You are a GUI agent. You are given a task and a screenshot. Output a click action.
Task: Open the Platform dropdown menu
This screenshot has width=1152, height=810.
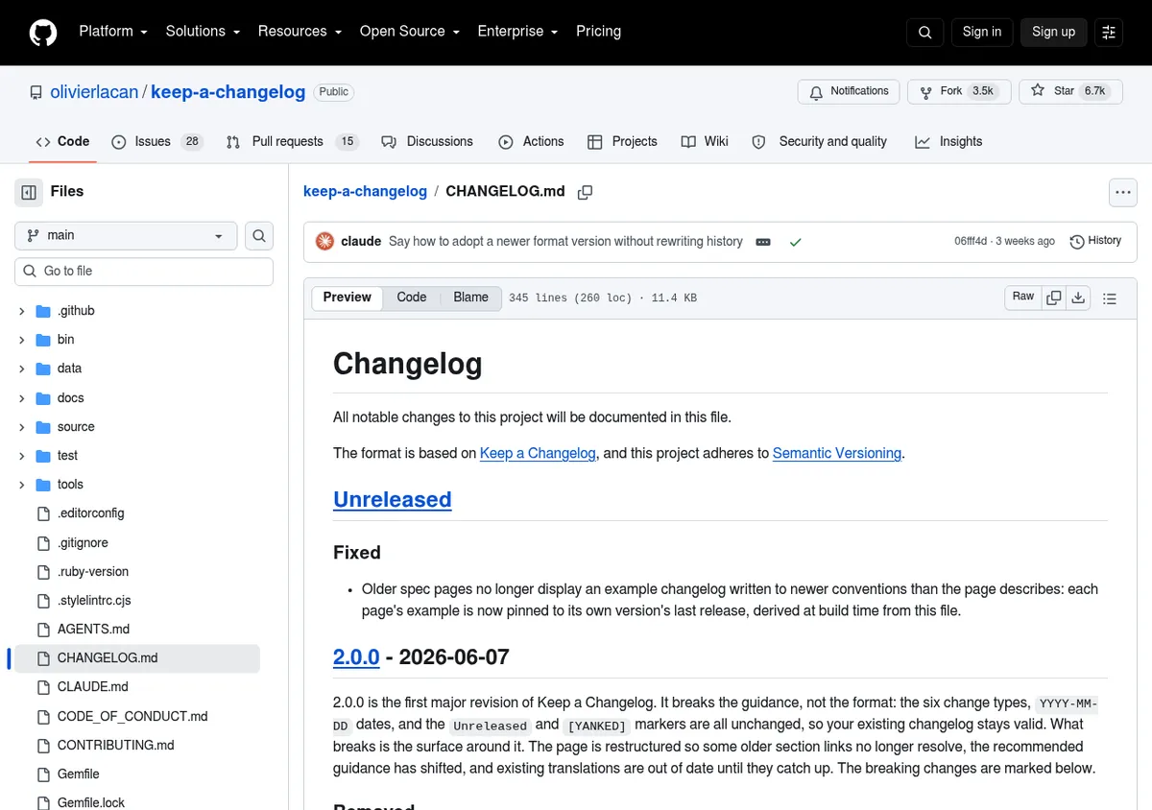(113, 32)
